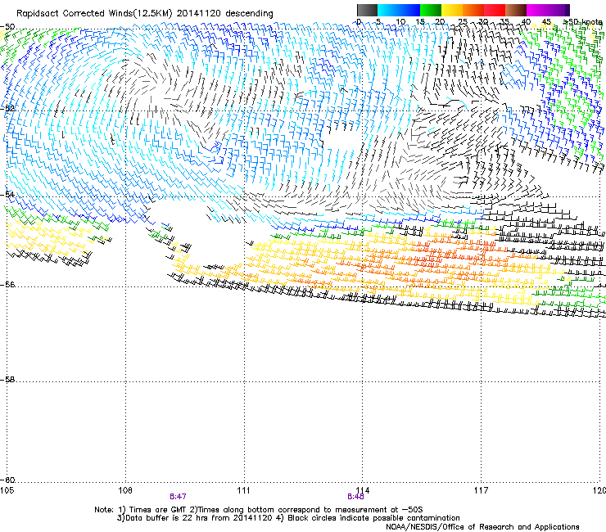
Task: Click the cyan 5-10 knots legend color
Action: pos(388,10)
